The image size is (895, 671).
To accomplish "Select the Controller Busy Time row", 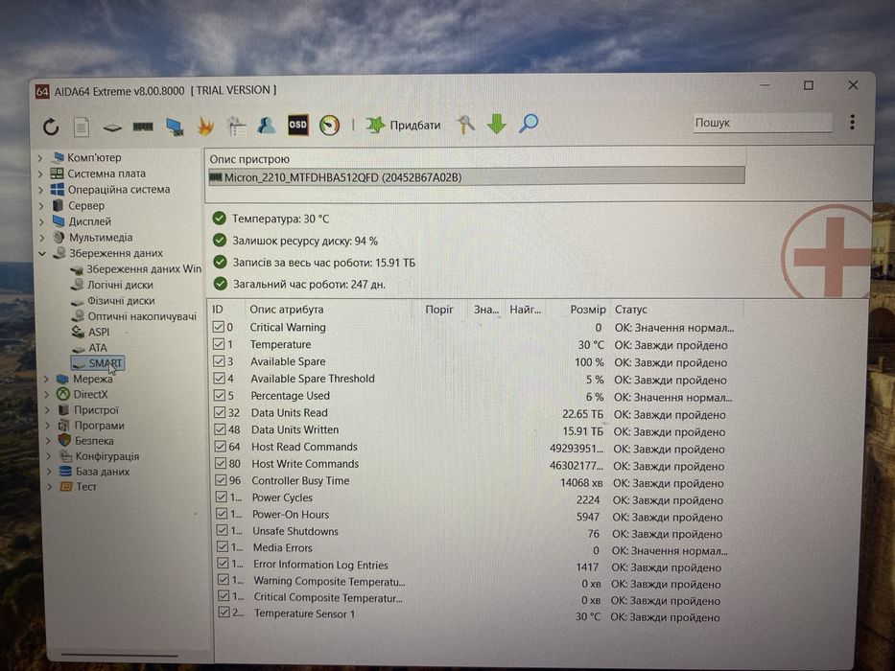I will click(x=471, y=481).
